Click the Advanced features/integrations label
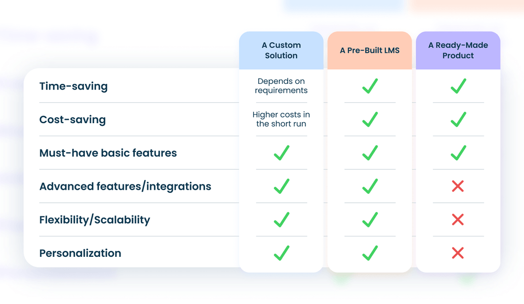 point(125,187)
